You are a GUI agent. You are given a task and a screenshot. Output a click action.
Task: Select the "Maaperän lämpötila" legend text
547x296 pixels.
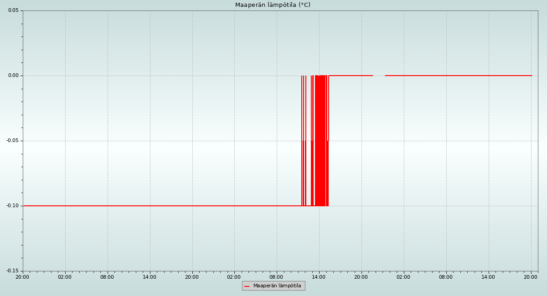pos(277,286)
